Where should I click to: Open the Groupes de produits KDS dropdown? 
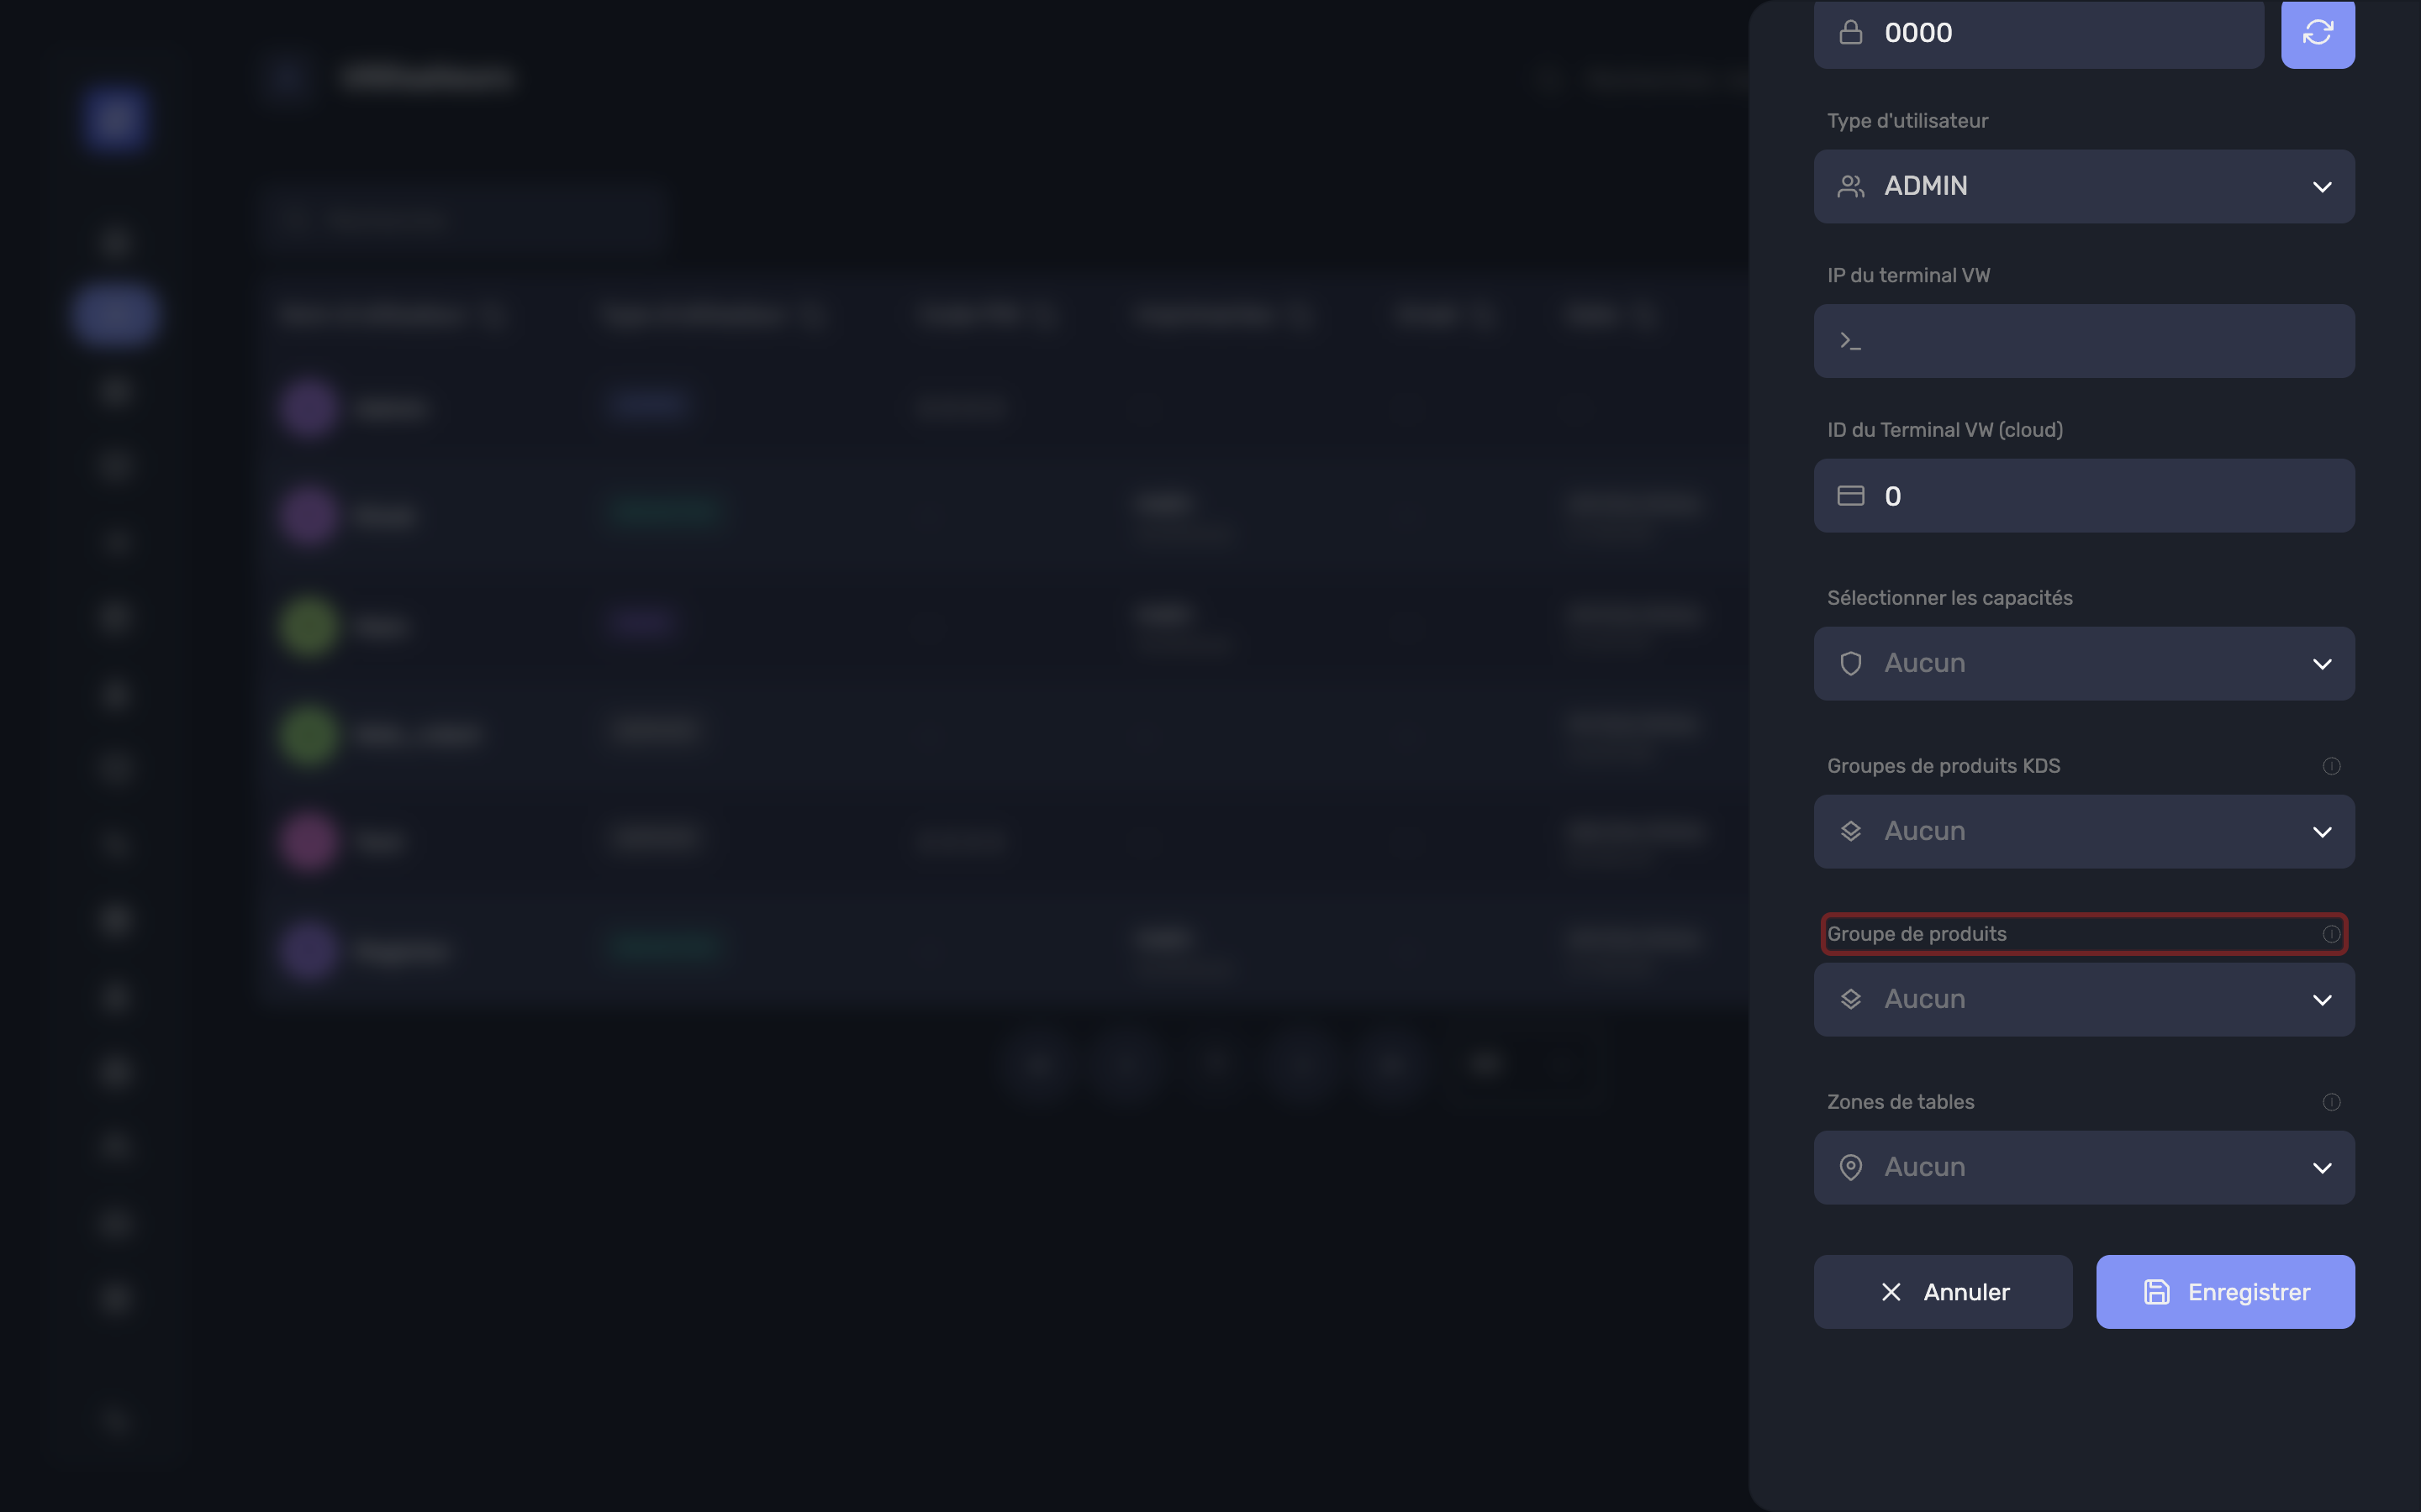(x=2084, y=832)
